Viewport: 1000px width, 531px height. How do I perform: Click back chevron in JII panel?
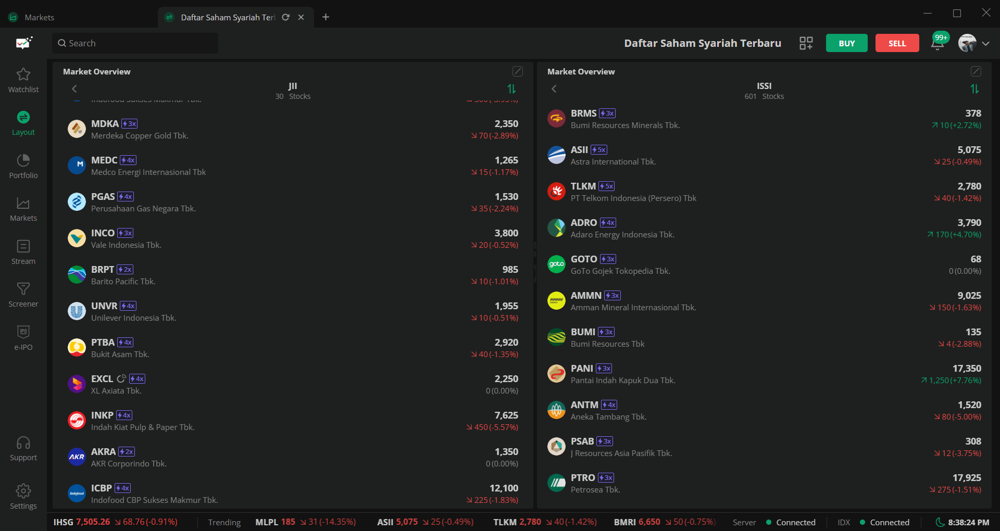pos(74,89)
